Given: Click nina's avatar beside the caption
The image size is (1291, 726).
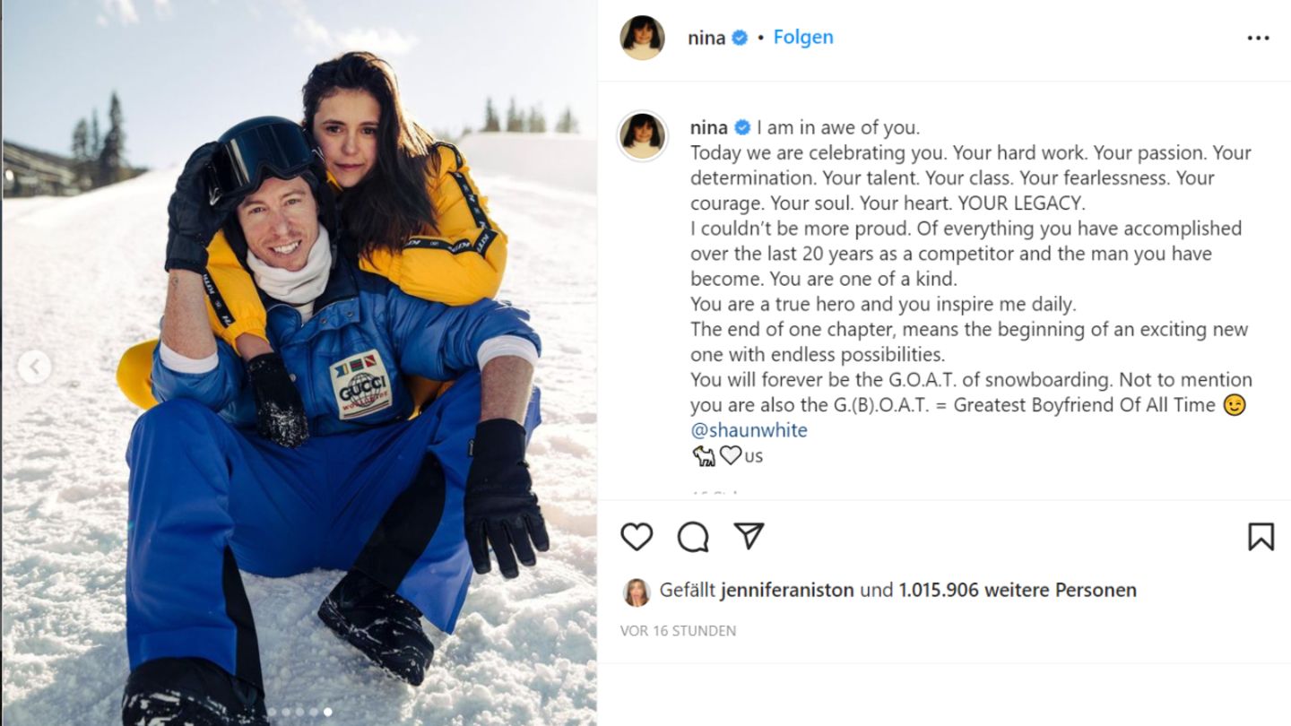Looking at the screenshot, I should (643, 136).
